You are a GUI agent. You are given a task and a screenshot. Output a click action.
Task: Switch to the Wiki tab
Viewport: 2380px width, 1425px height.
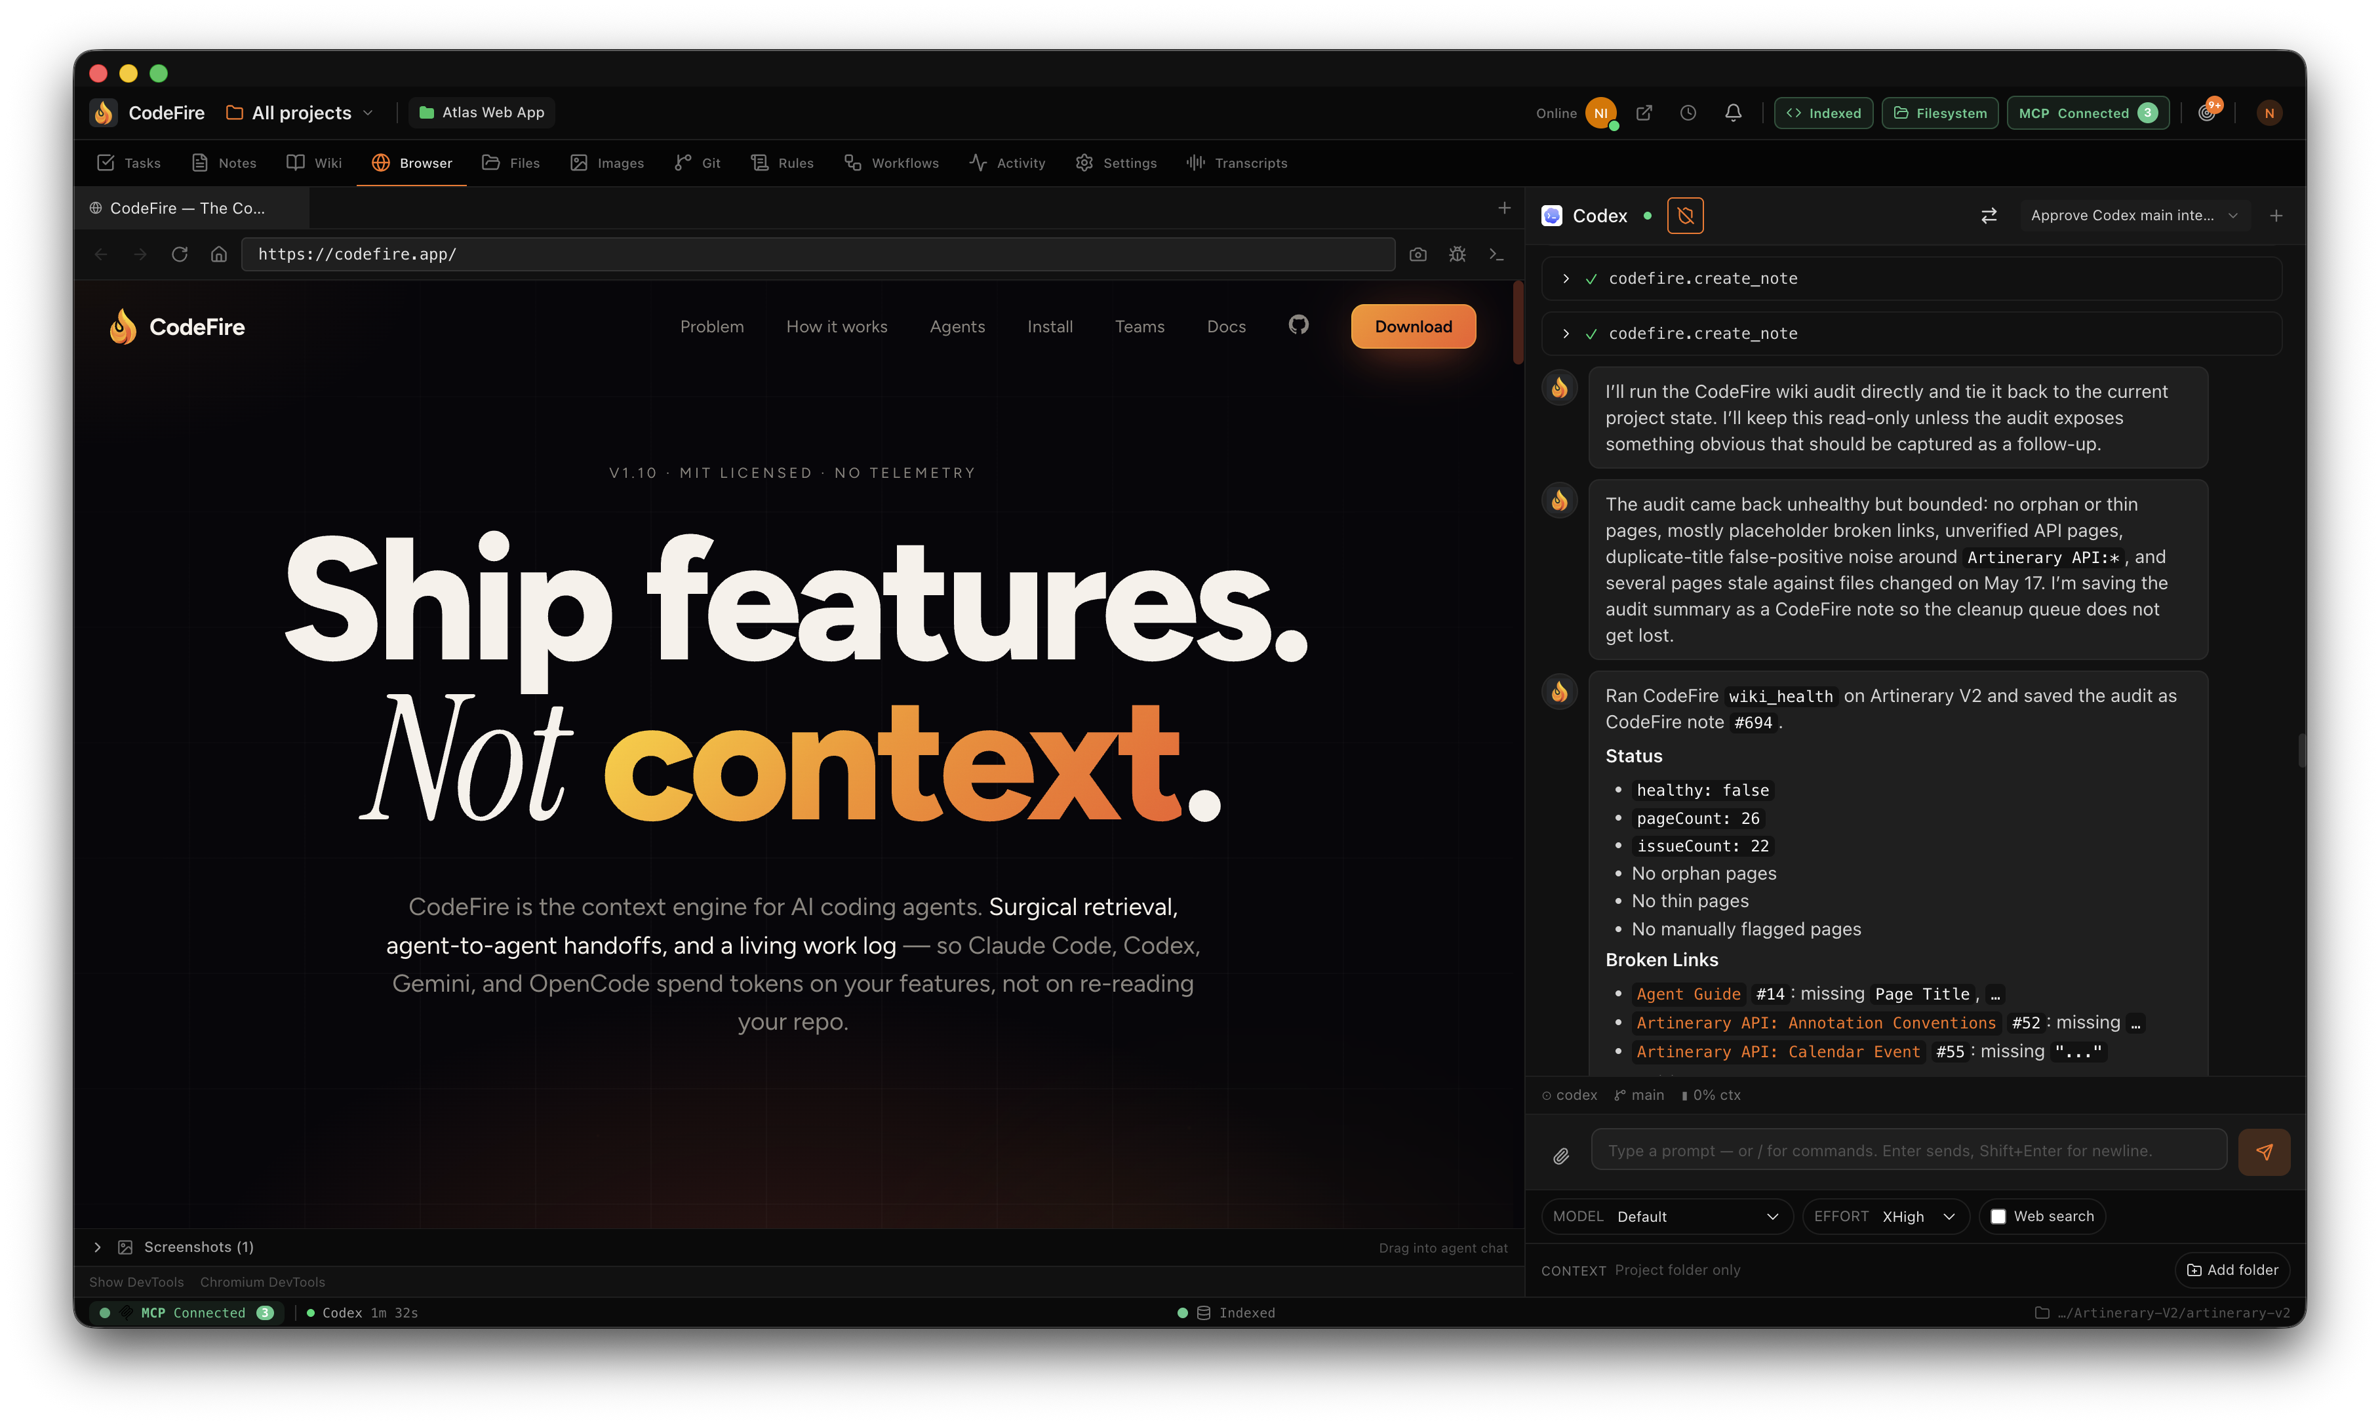(x=314, y=163)
